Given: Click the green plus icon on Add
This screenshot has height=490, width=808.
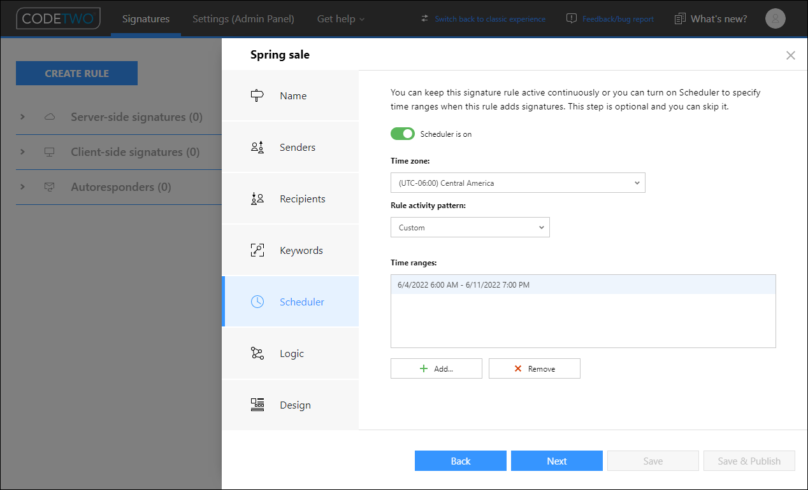Looking at the screenshot, I should pyautogui.click(x=424, y=368).
